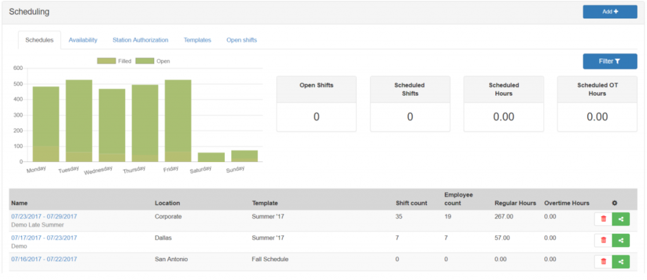Screen dimensions: 647x280
Task: Select the Wednesday chart bar
Action: click(x=112, y=125)
